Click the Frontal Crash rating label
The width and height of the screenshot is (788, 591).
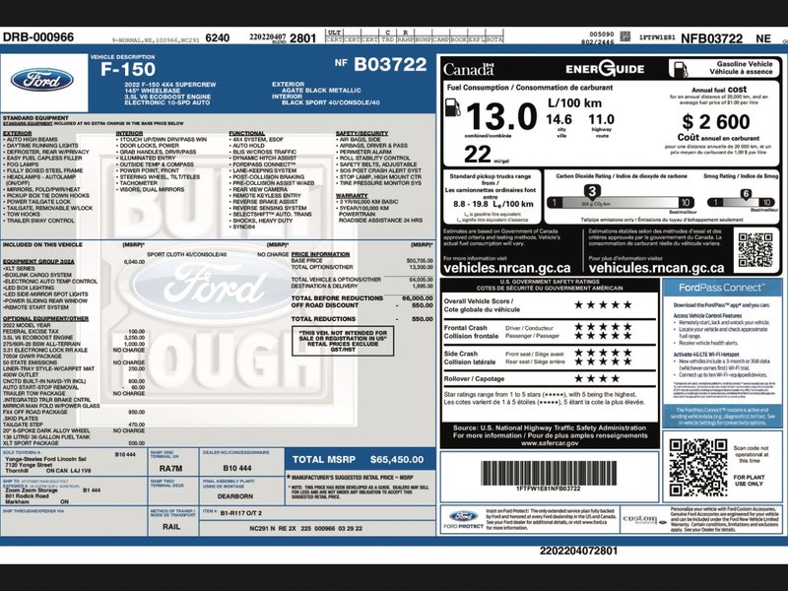[x=471, y=332]
